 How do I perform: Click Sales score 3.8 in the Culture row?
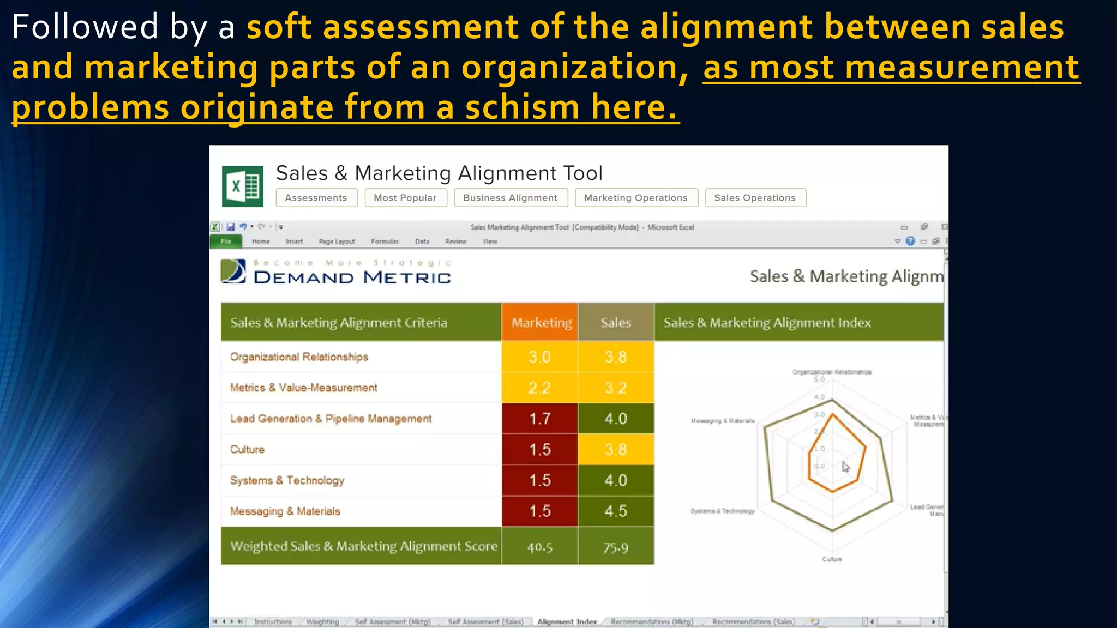tap(616, 450)
